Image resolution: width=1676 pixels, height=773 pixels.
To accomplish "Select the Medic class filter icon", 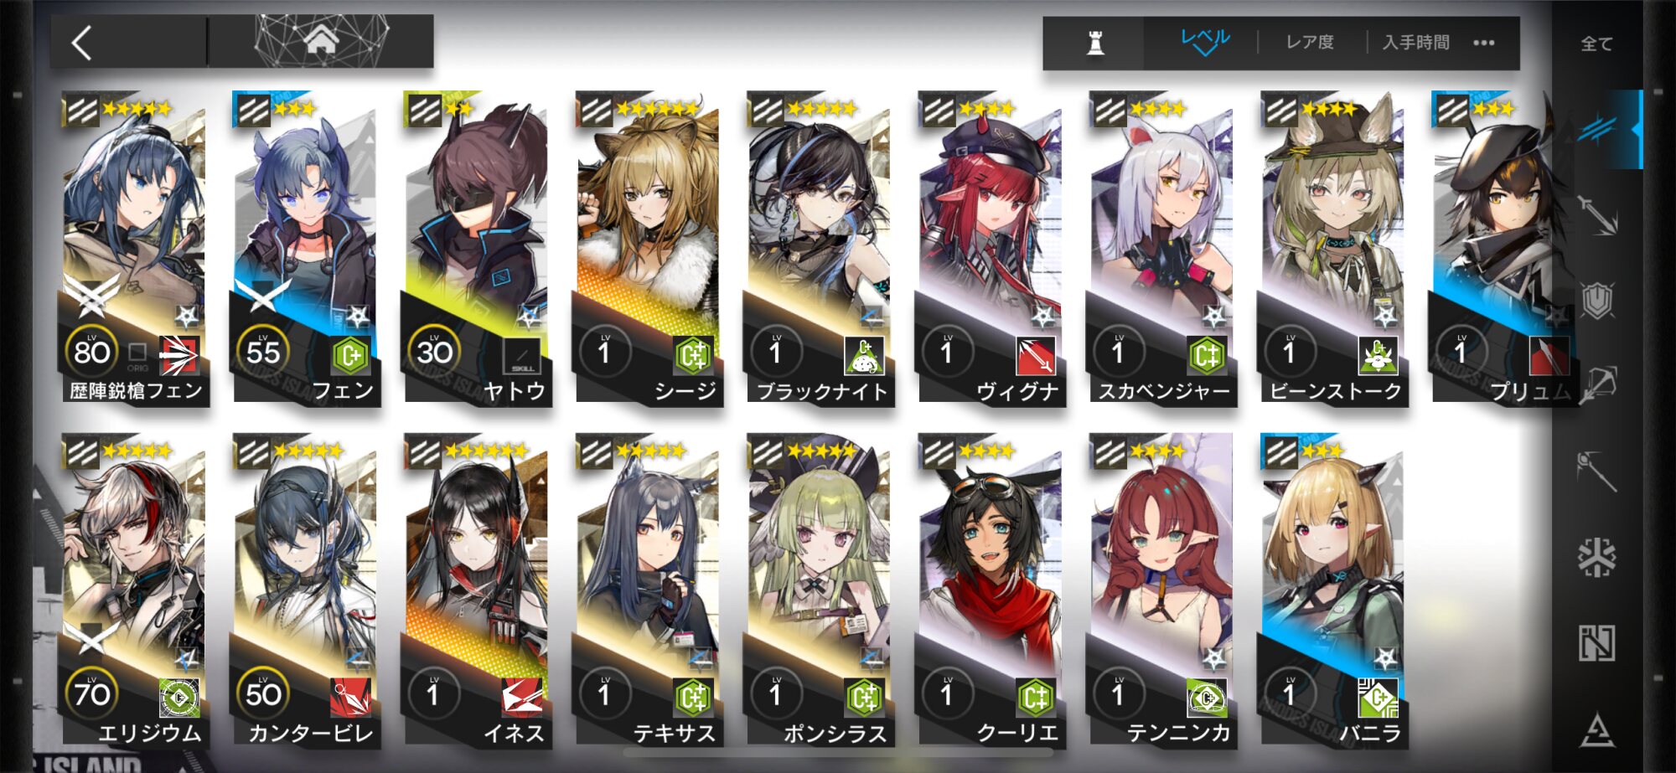I will [x=1598, y=558].
